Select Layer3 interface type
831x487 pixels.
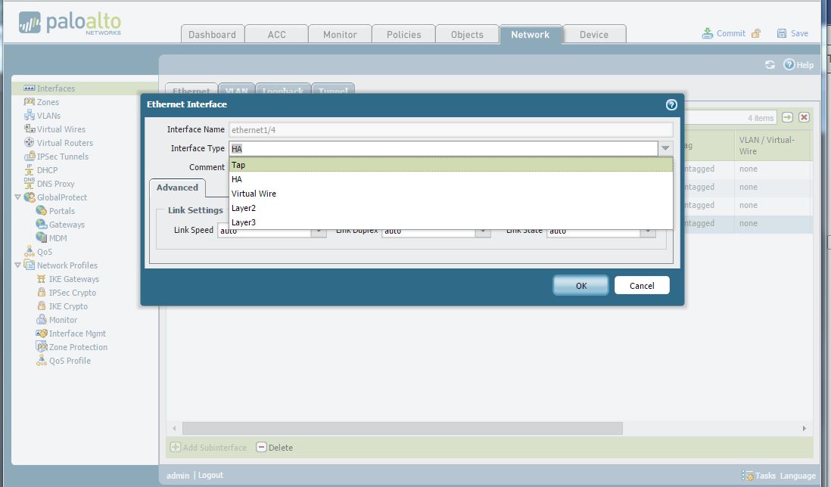451,222
